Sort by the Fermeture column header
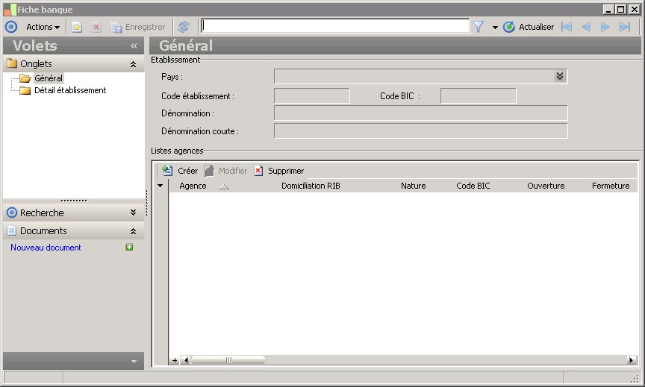The width and height of the screenshot is (645, 387). (611, 186)
